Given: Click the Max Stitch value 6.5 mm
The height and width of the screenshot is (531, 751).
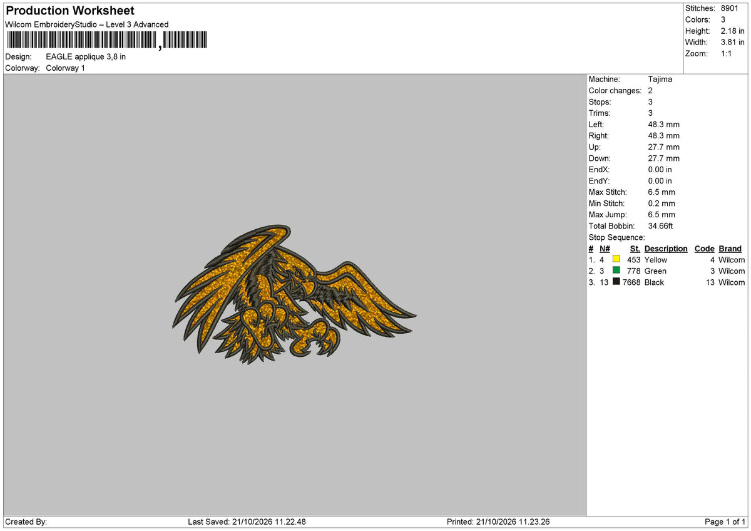Looking at the screenshot, I should (662, 192).
